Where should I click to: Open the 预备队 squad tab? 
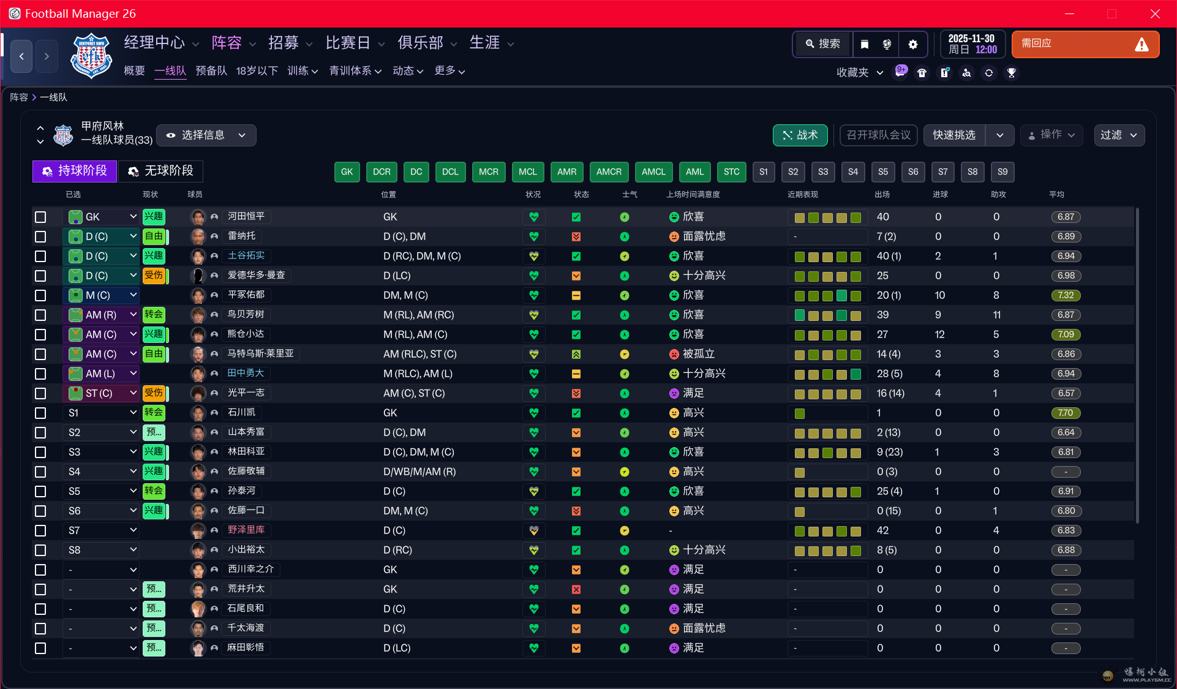click(x=211, y=71)
